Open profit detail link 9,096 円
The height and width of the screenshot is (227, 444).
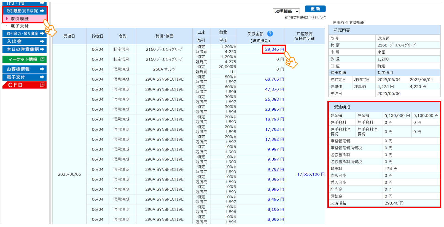click(276, 179)
